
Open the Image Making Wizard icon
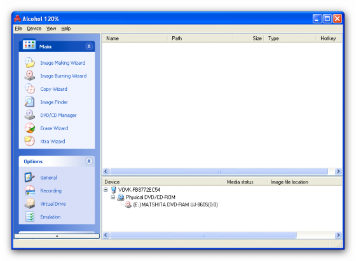(30, 63)
